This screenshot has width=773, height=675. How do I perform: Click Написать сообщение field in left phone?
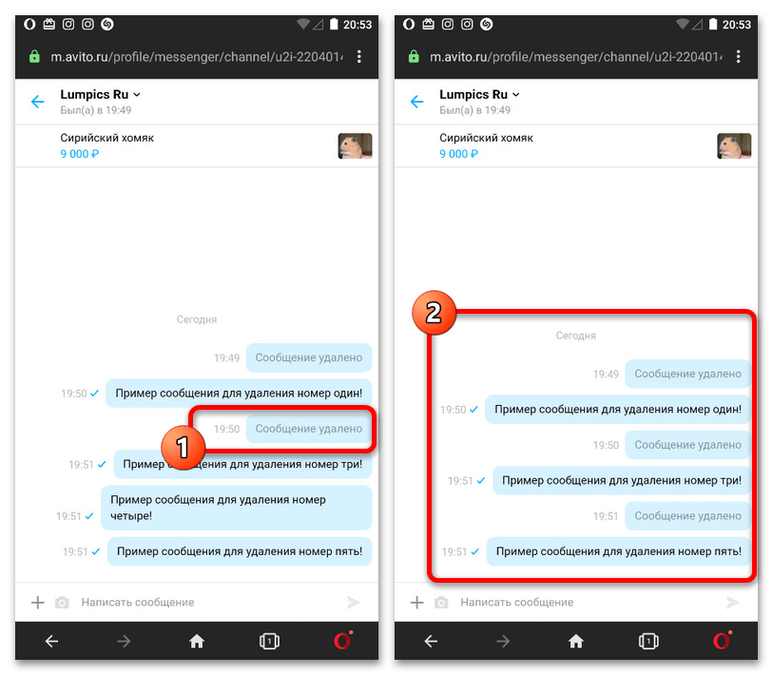(138, 602)
